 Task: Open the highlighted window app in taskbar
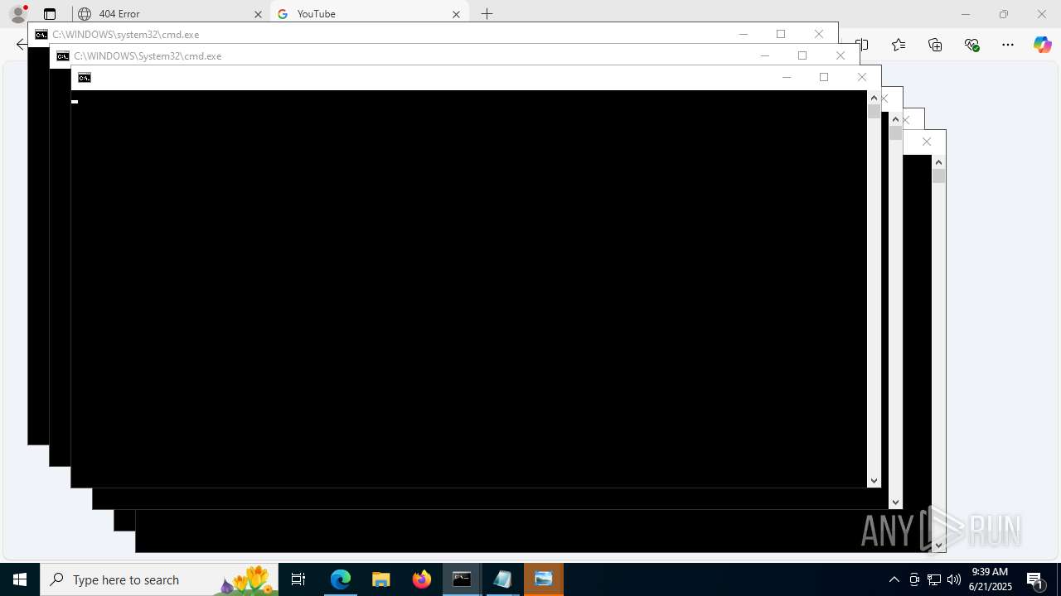point(544,579)
